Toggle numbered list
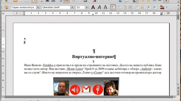 pyautogui.click(x=137, y=7)
